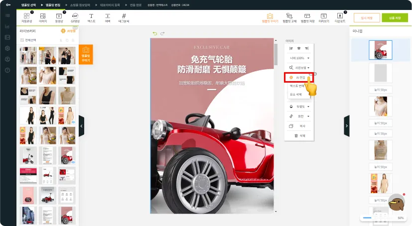
Task: Open 미리보기 preview in the toolbar
Action: [x=323, y=18]
